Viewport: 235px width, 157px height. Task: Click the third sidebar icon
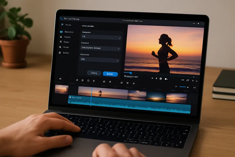point(61,37)
